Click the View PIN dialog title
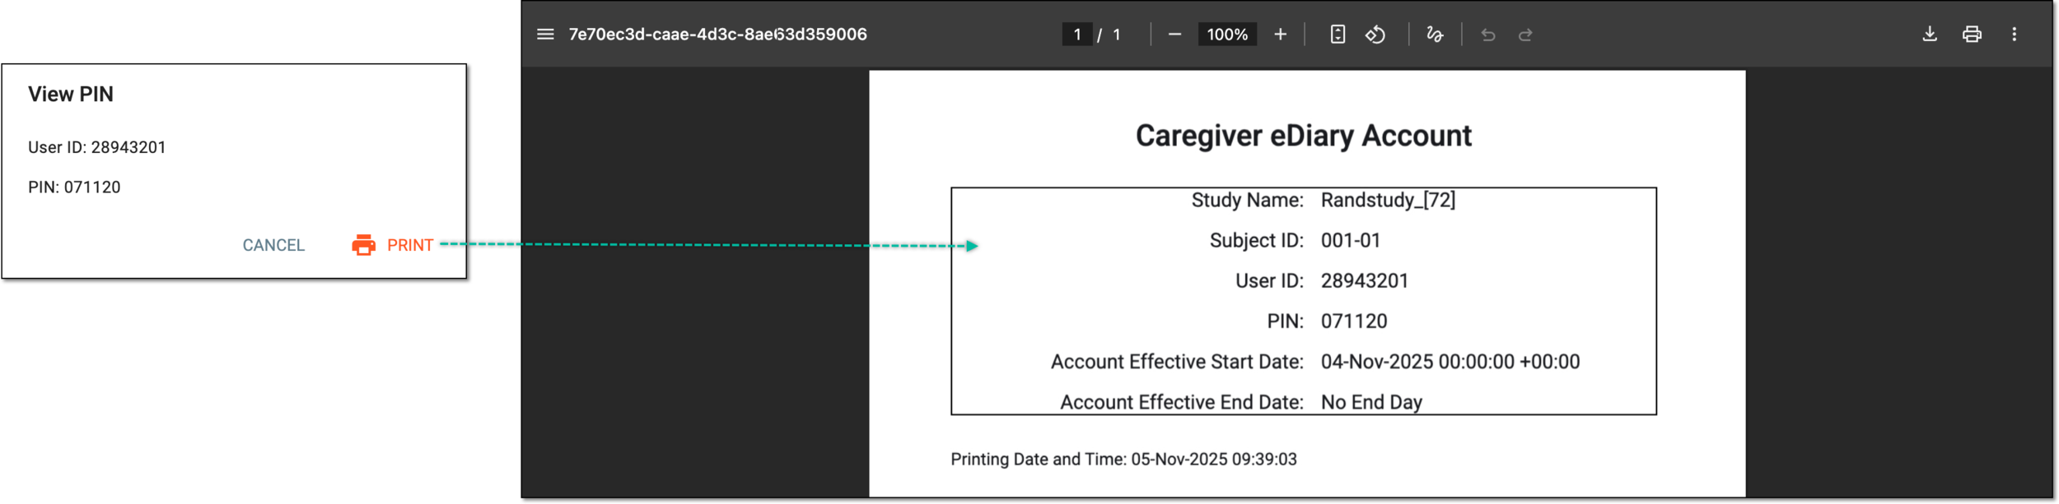 71,95
